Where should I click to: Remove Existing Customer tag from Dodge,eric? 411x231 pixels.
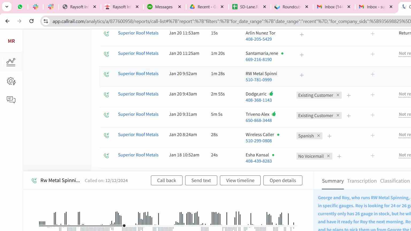pos(338,95)
